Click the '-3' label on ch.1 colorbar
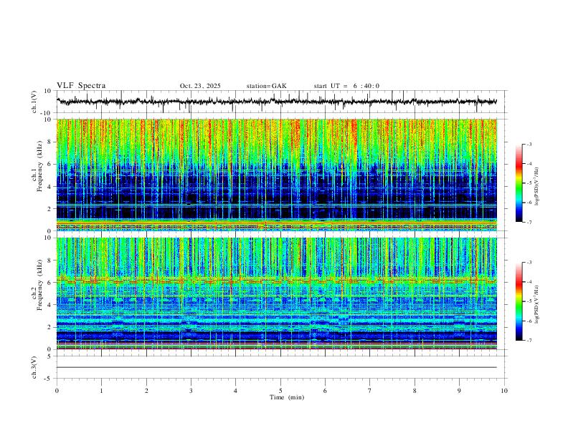The width and height of the screenshot is (568, 438). click(529, 144)
